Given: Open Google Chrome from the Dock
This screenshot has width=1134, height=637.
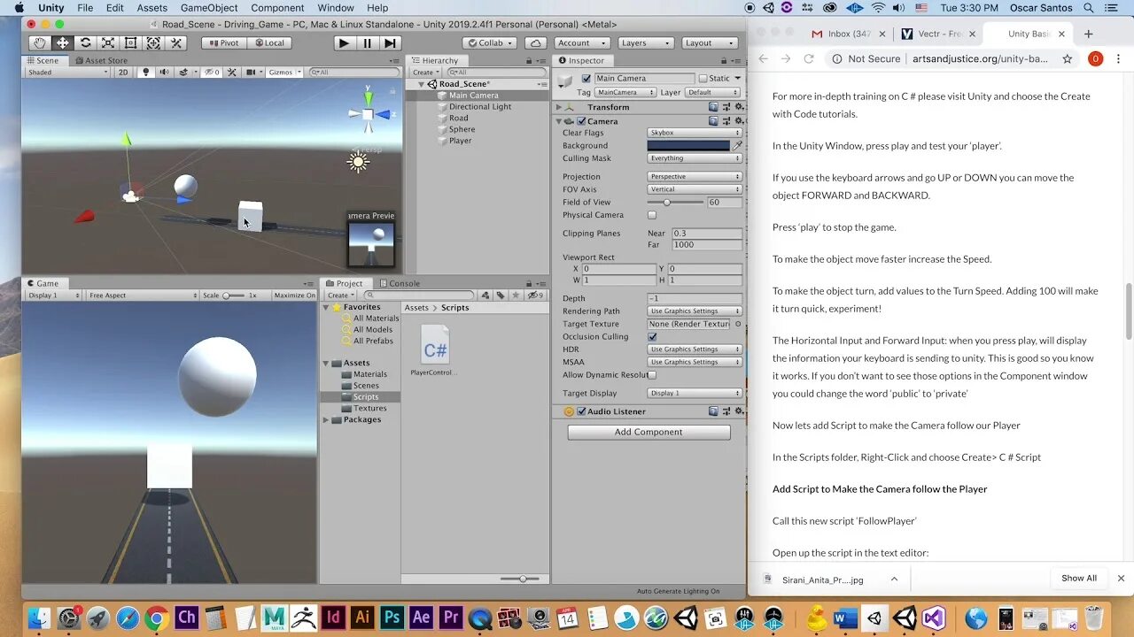Looking at the screenshot, I should [157, 618].
